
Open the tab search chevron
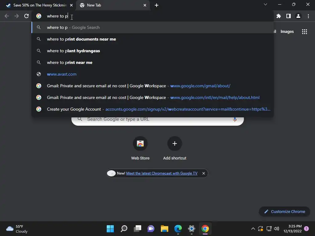(x=265, y=4)
